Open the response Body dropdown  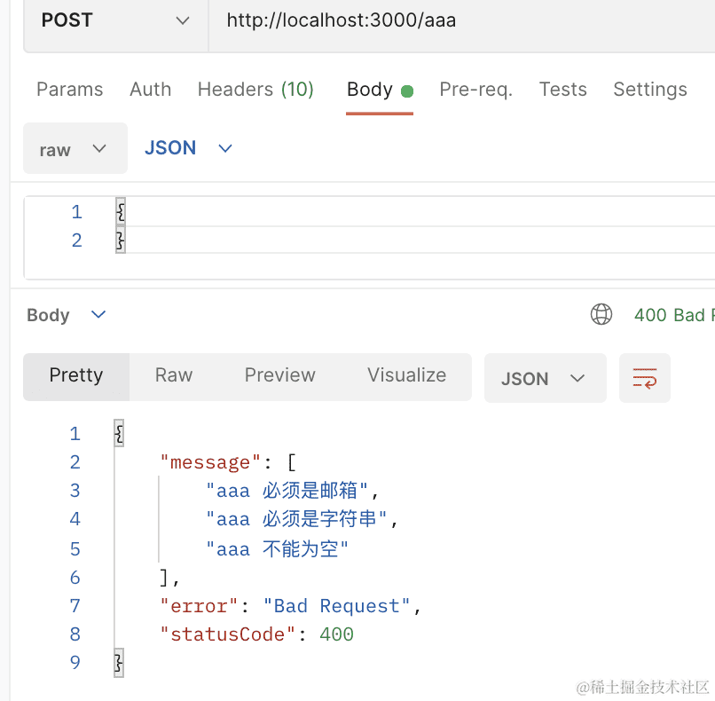67,315
